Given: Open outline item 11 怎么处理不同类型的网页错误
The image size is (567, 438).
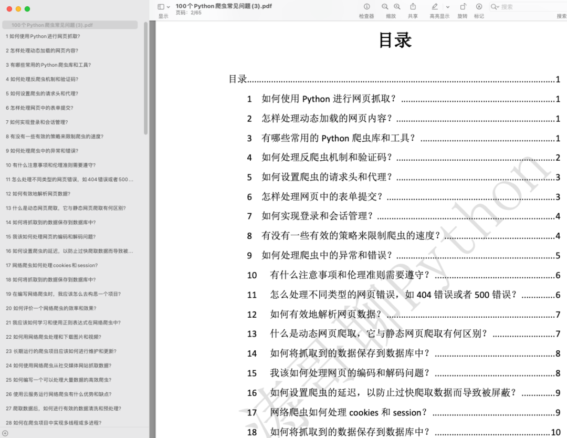Looking at the screenshot, I should tap(69, 180).
